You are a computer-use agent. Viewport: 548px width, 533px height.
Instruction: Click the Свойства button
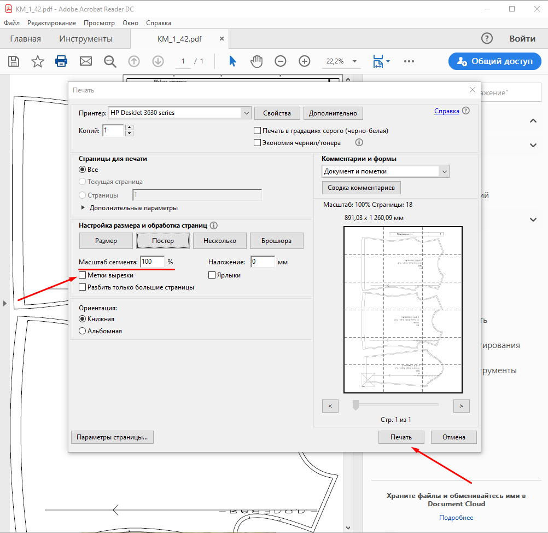click(277, 113)
